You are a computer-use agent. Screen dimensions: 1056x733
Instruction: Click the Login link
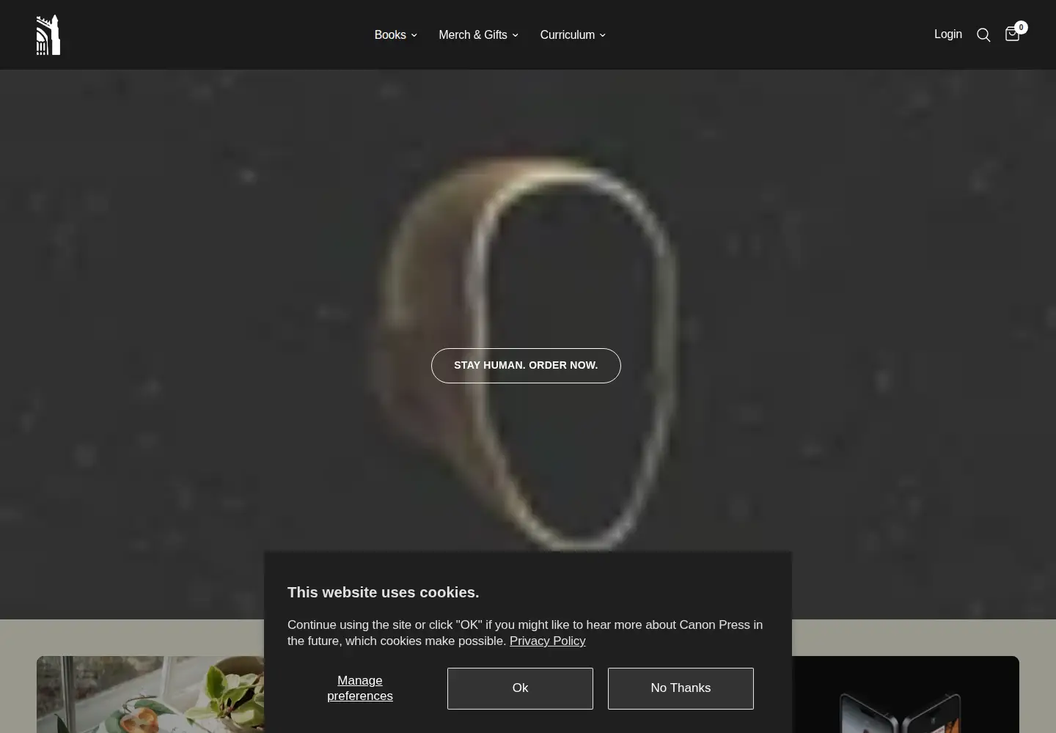(x=947, y=34)
